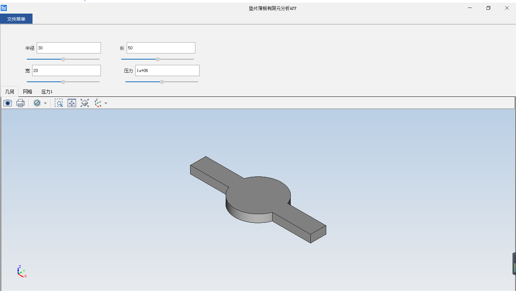
Task: Click the 宽 input field showing 20
Action: pos(67,70)
